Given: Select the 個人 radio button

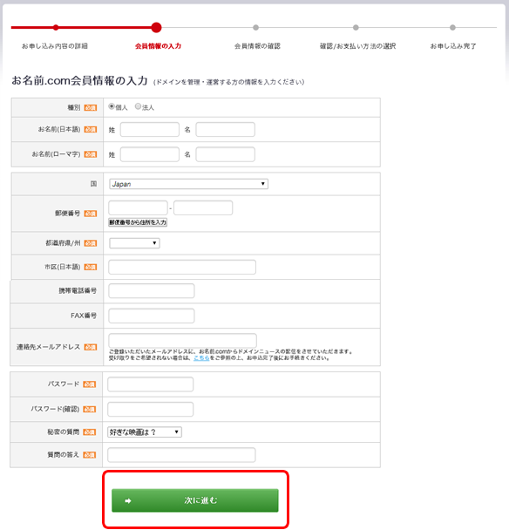Looking at the screenshot, I should (x=112, y=106).
